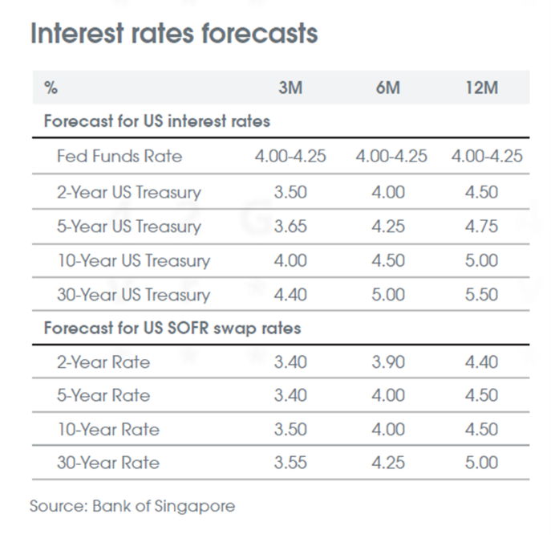Screen dimensions: 551x535
Task: Click the 5-Year US Treasury label
Action: (x=129, y=227)
